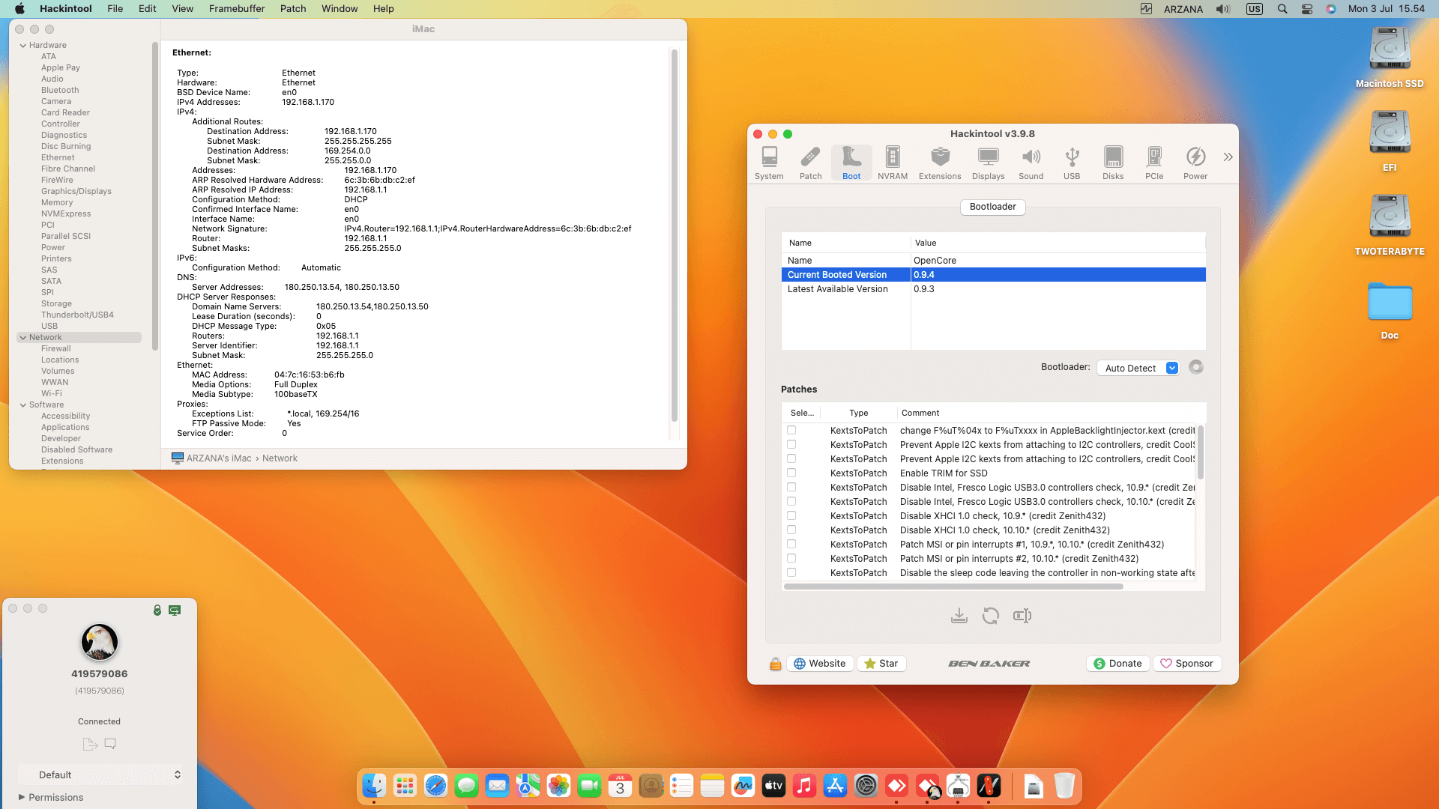Open the Bootloader Auto Detect dropdown
Viewport: 1439px width, 809px height.
[1138, 368]
